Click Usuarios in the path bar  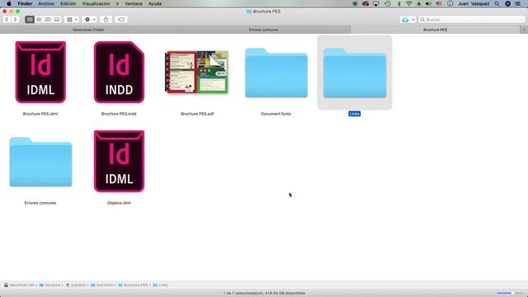click(49, 285)
